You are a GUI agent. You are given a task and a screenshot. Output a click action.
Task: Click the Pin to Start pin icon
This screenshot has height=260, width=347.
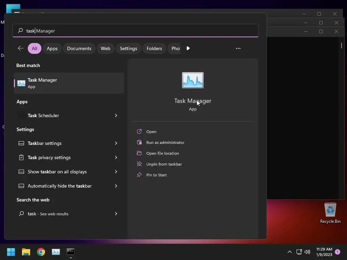click(139, 175)
